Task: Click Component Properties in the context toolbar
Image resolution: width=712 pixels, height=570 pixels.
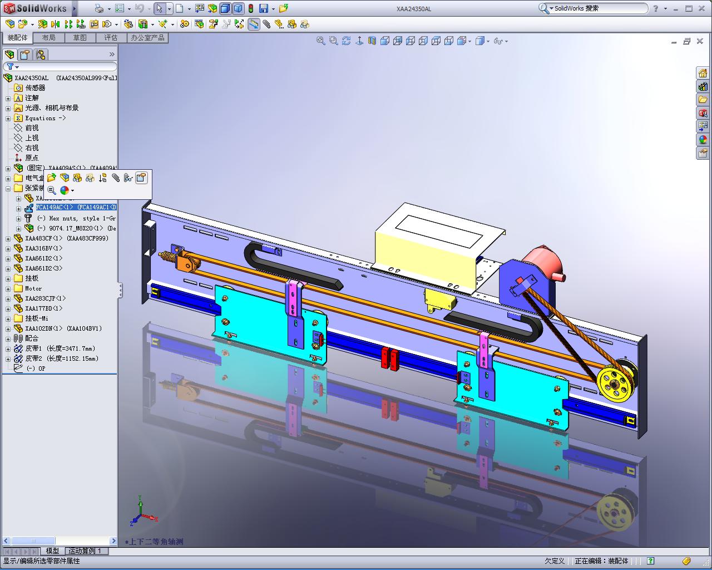Action: coord(141,178)
